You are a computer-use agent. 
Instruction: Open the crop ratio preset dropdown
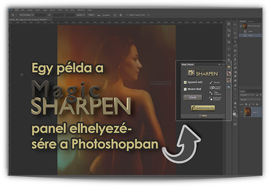27,15
